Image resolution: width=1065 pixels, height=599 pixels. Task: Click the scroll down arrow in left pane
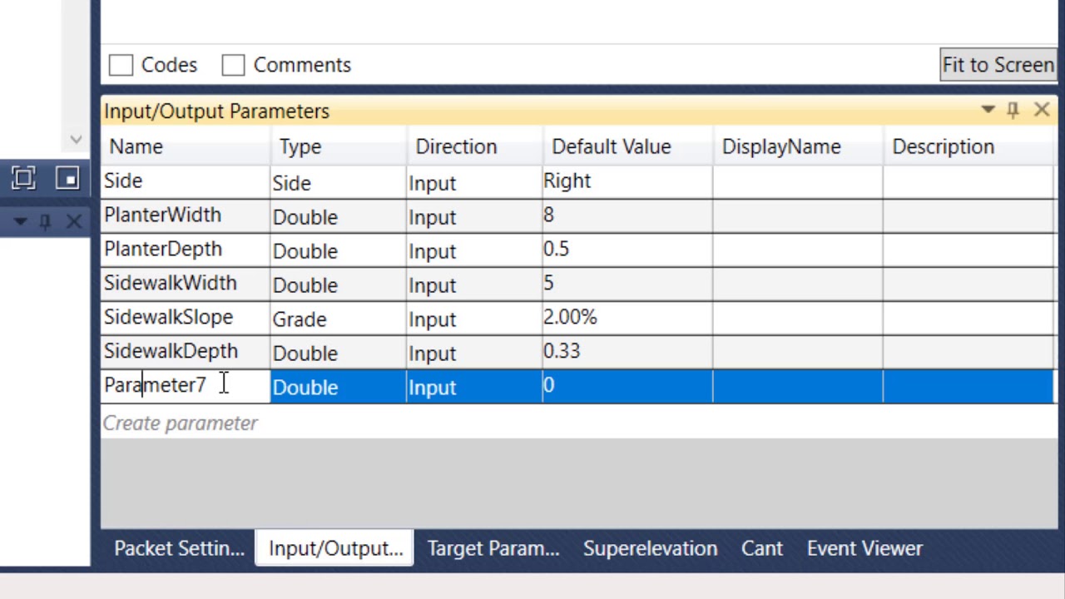coord(77,140)
